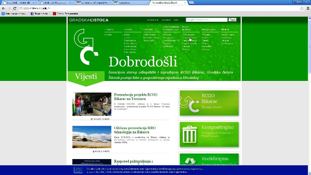
Task: Open the GOSPODARENJE OTPADOM (GO) menu heading
Action: point(171,28)
